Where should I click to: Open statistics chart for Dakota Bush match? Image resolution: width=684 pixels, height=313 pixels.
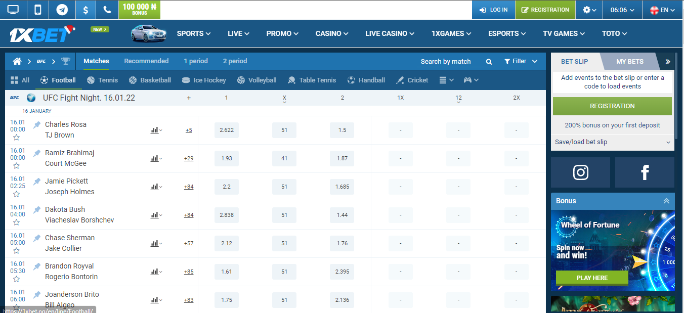(x=155, y=215)
